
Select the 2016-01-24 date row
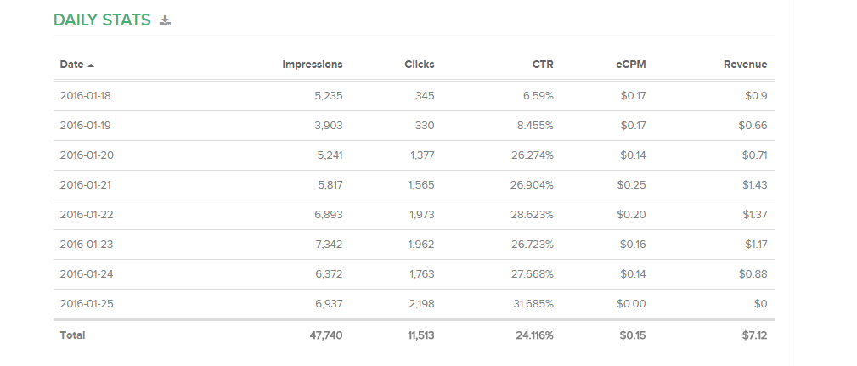point(85,274)
